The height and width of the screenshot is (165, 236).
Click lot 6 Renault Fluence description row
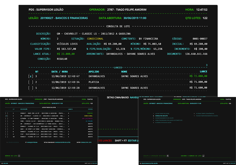pyautogui.click(x=42, y=126)
